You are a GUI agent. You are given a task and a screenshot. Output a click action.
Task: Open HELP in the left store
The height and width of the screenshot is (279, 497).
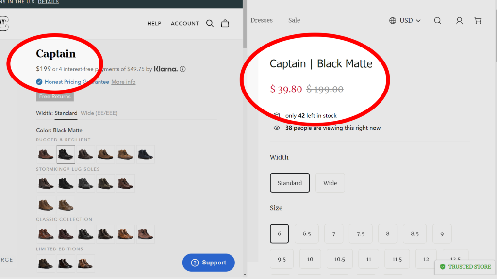click(154, 23)
